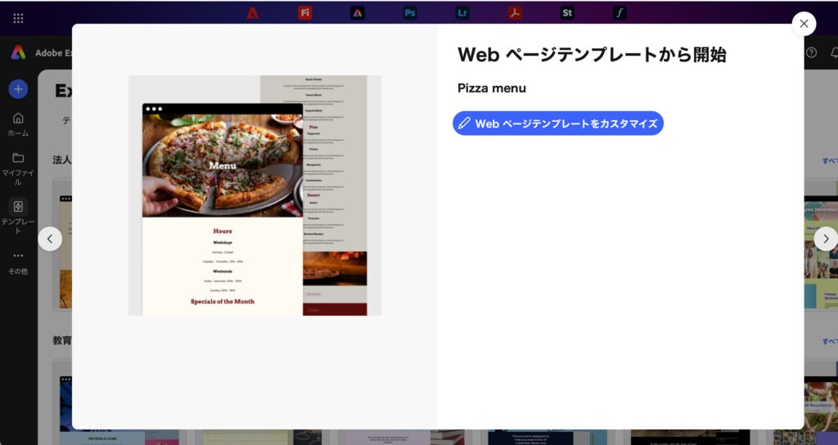The height and width of the screenshot is (445, 838).
Task: Launch Adobe Express from top bar
Action: point(358,13)
